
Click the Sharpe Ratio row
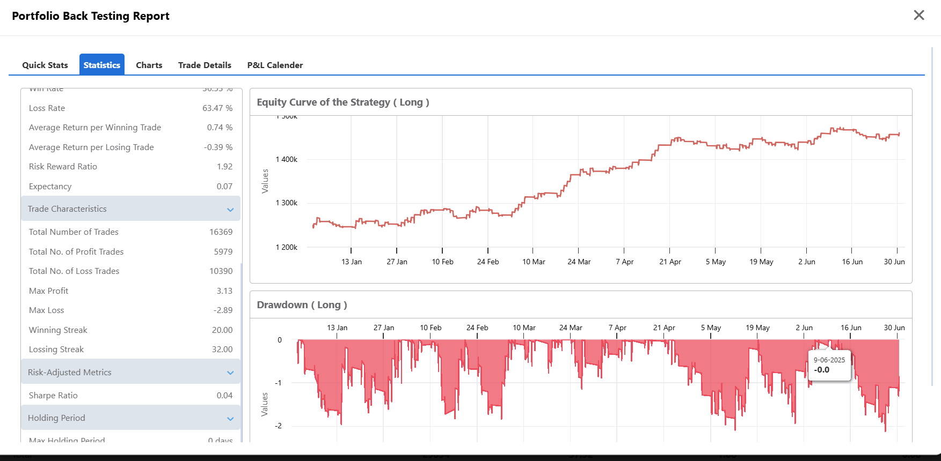point(130,396)
